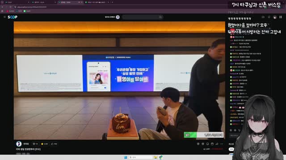Open the profile avatar in SOOP header
Viewport: 286px width, 160px height.
[275, 17]
